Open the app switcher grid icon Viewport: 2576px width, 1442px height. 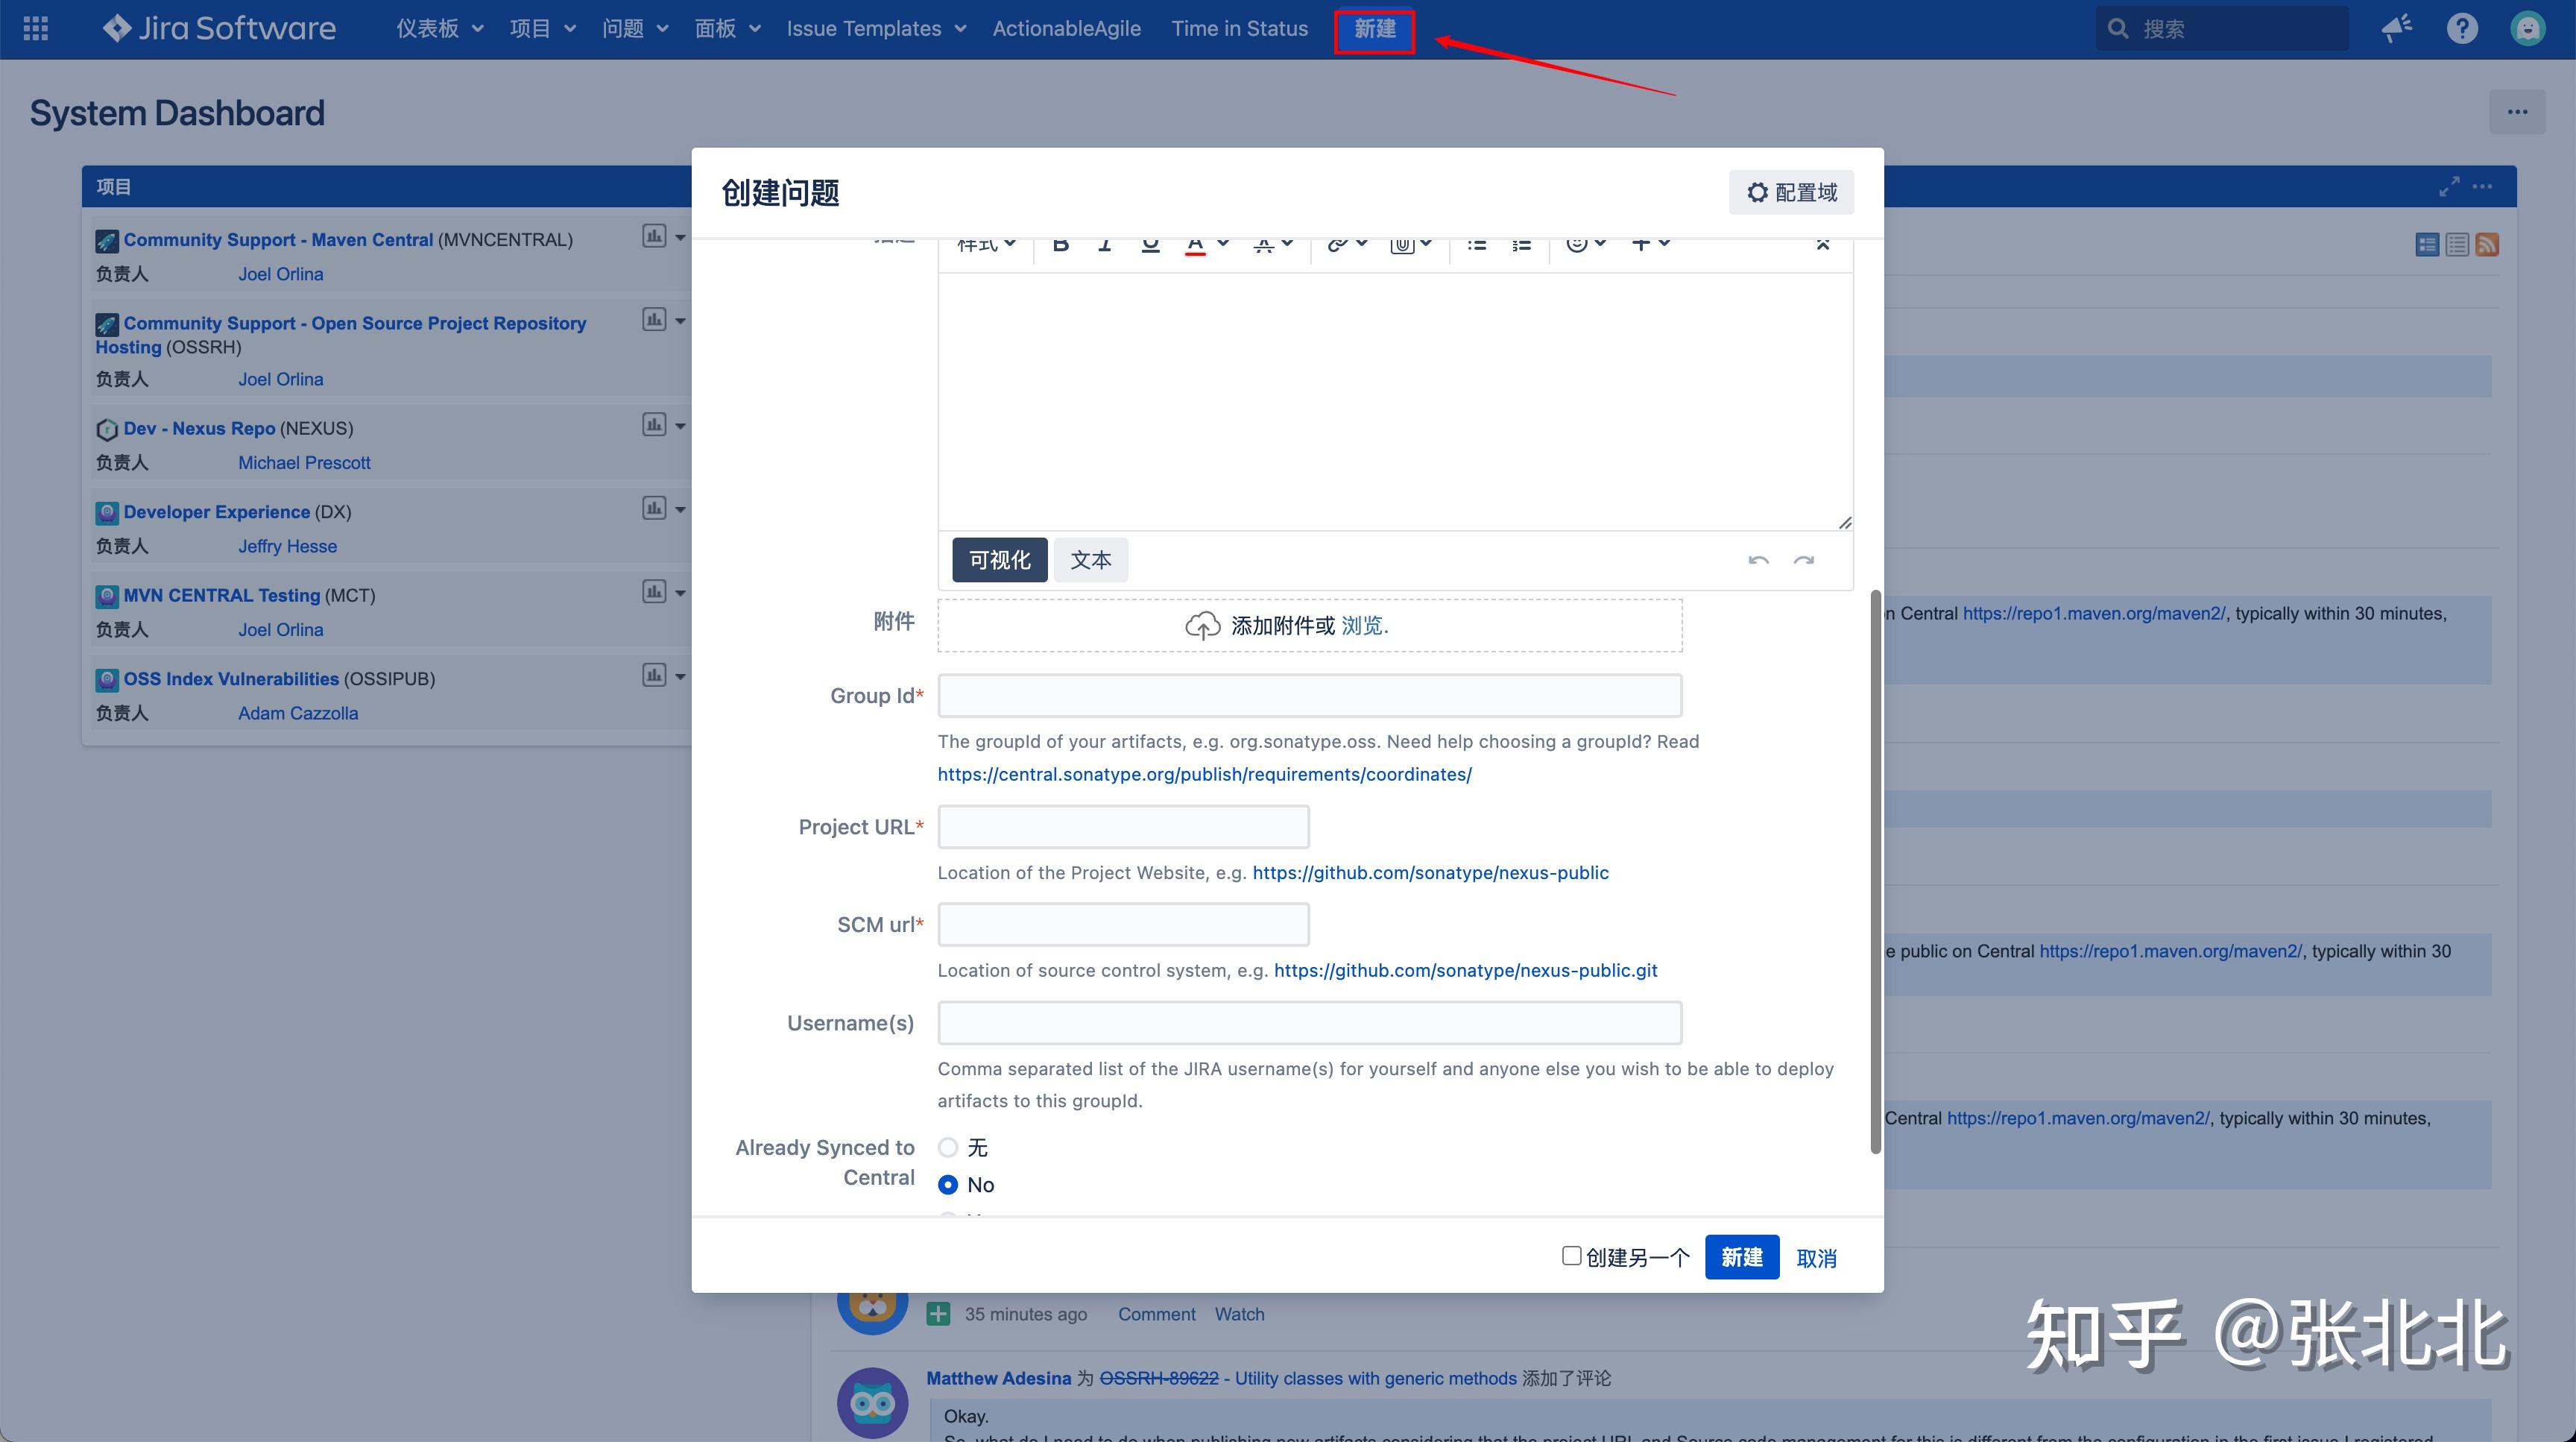click(36, 29)
